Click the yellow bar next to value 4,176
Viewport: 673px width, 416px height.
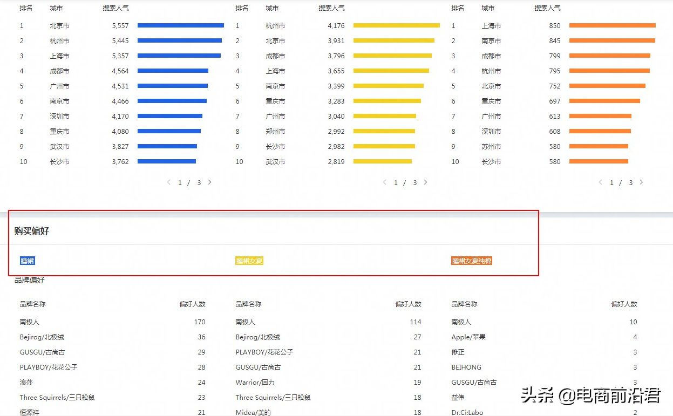pos(397,25)
